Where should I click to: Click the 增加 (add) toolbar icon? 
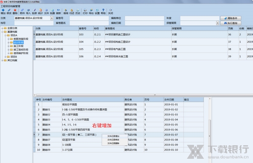point(3,11)
